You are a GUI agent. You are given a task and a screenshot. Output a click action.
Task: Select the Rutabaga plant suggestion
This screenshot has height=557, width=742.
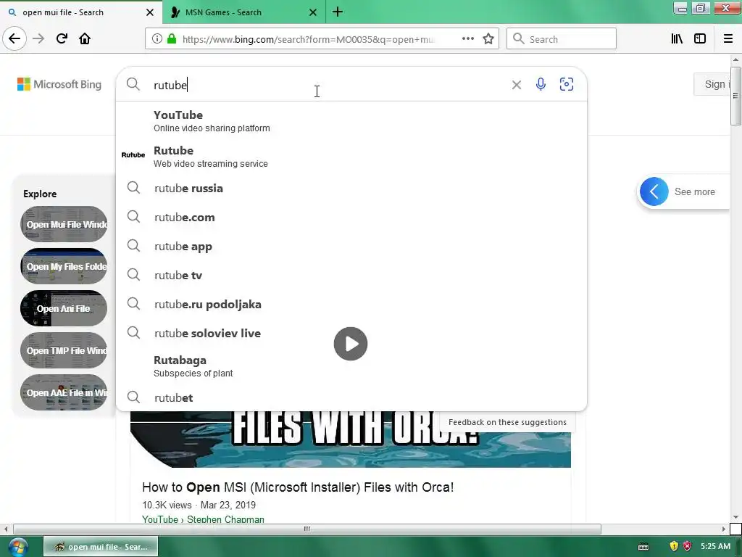click(351, 366)
